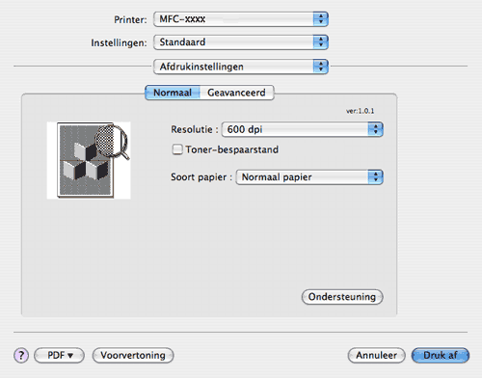Open the 600 dpi resolution dropdown
This screenshot has height=378, width=482.
pyautogui.click(x=303, y=129)
